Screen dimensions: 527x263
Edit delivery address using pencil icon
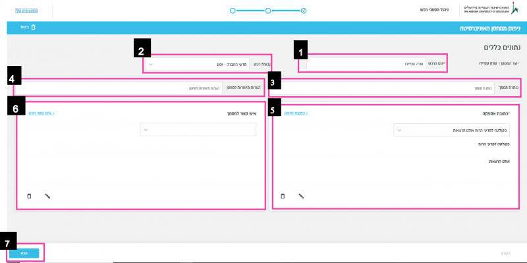coord(301,196)
